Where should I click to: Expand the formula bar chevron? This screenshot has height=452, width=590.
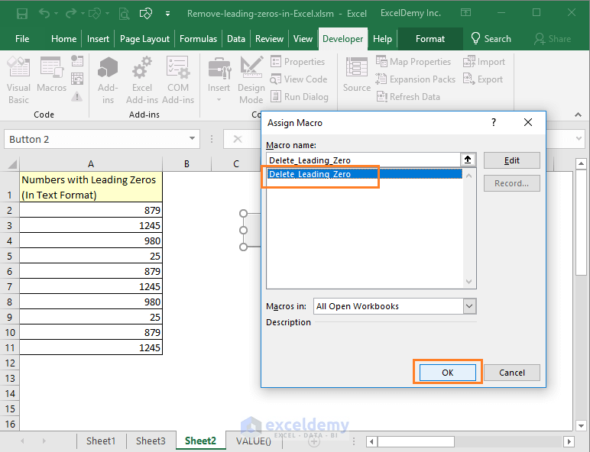579,138
